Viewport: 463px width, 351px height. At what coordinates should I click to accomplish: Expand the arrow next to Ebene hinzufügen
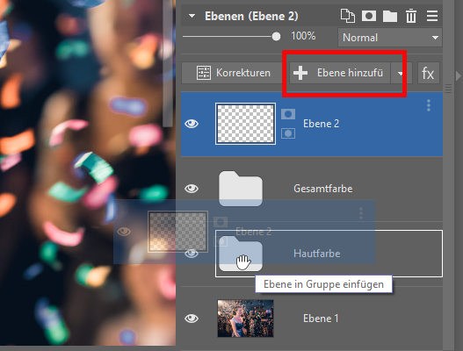point(400,73)
